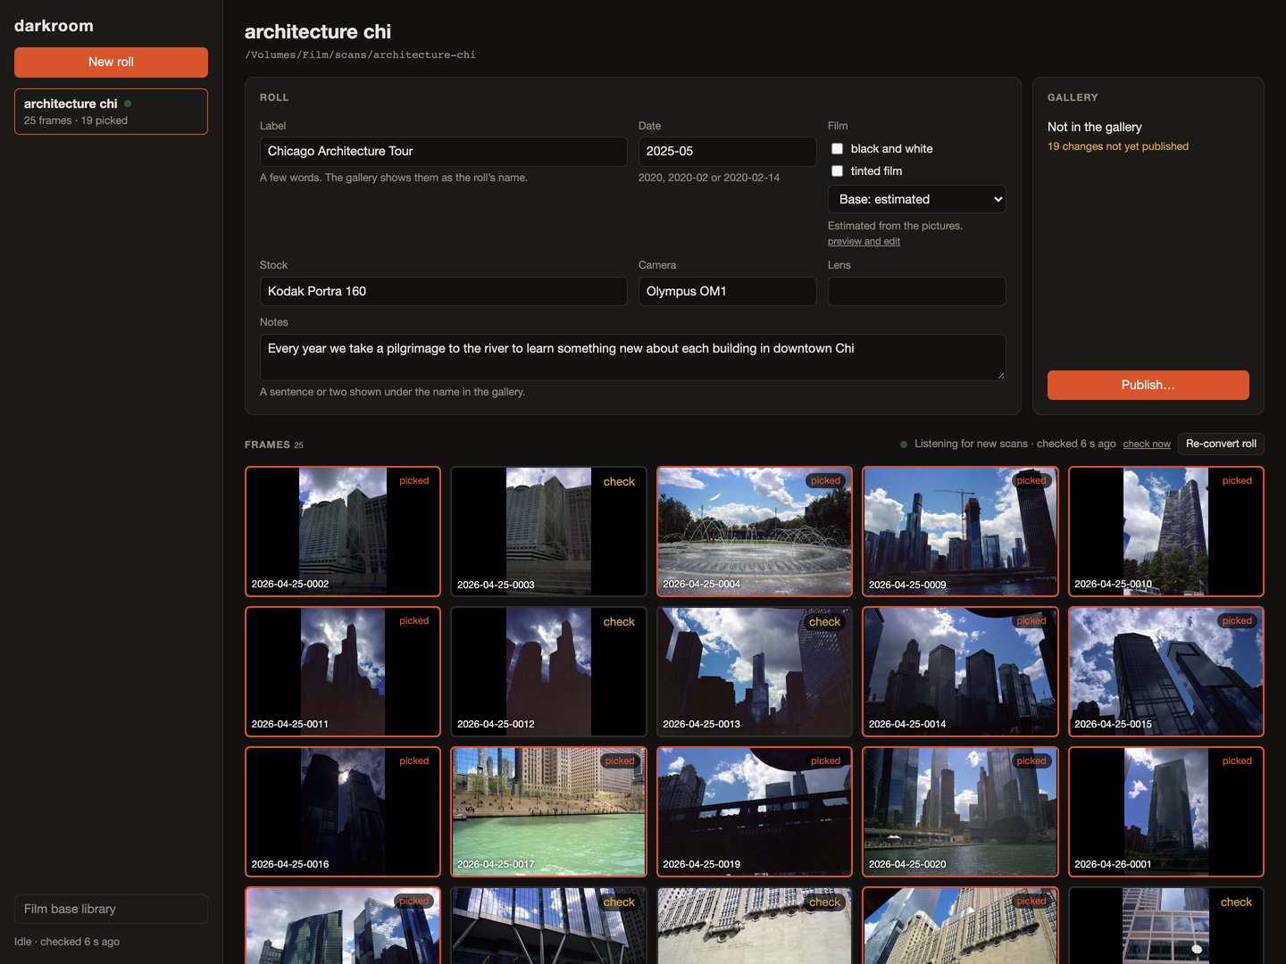Screen dimensions: 1286x964
Task: Open frame thumbnail 2026-04-25-0020
Action: click(960, 812)
